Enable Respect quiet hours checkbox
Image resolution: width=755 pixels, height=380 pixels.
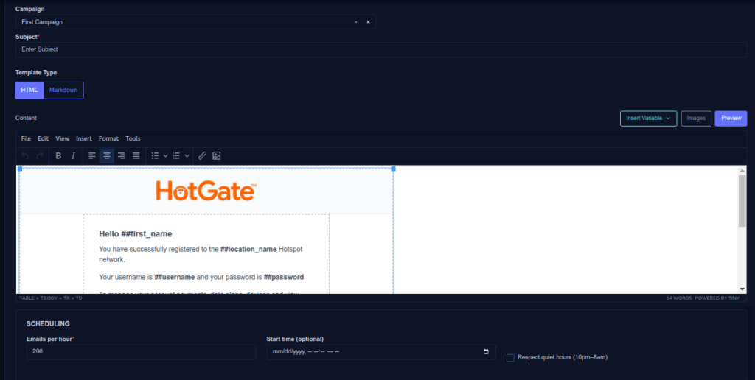pos(510,358)
